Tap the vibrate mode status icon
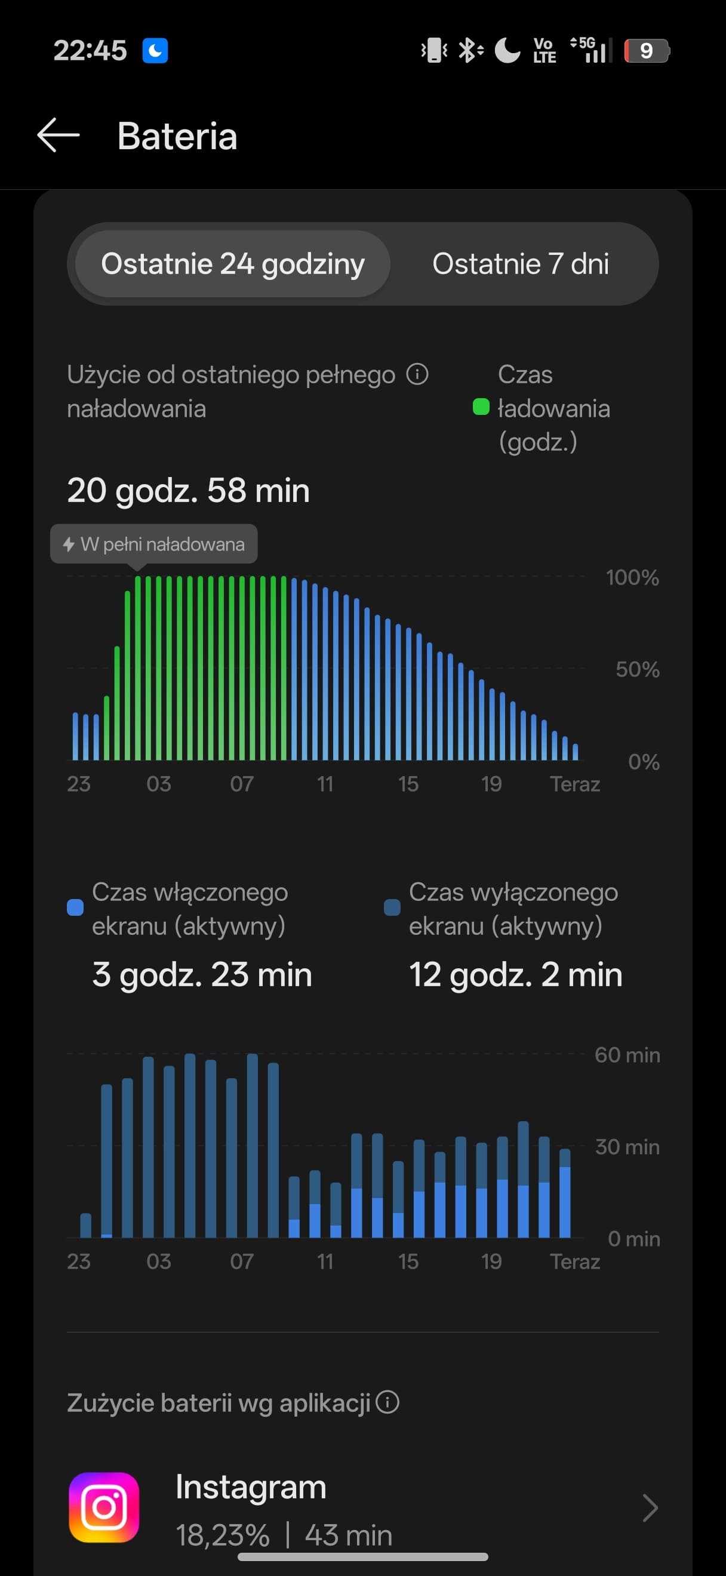 [x=434, y=50]
